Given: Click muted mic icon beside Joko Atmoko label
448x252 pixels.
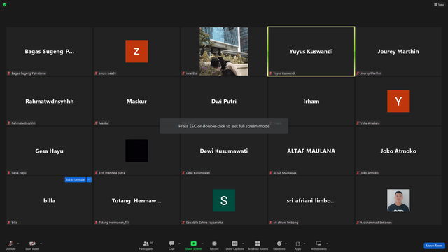Looking at the screenshot, I should (358, 173).
